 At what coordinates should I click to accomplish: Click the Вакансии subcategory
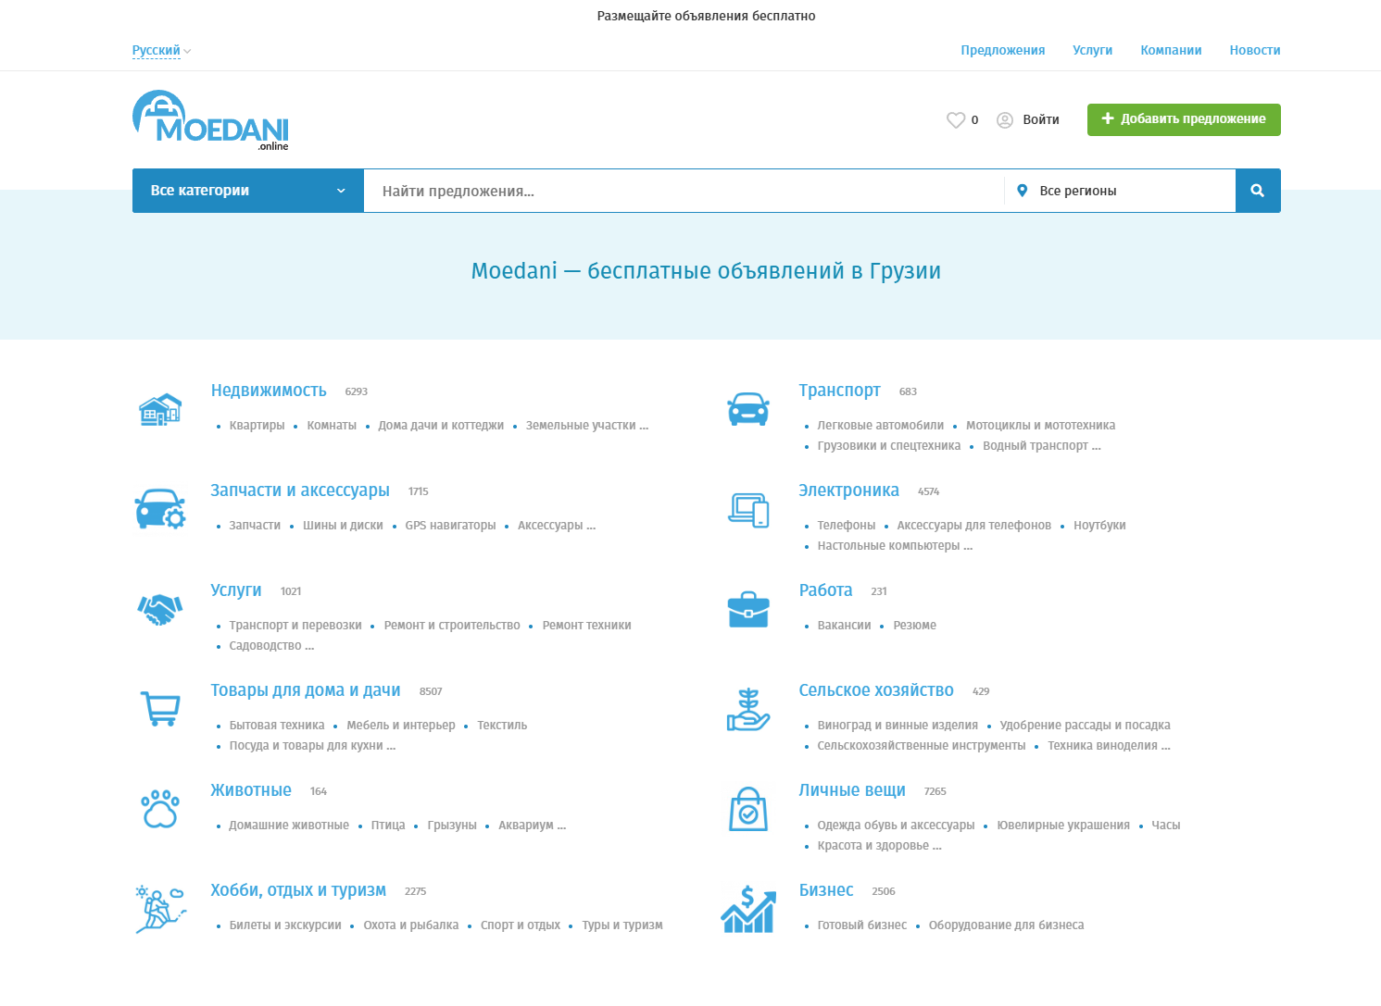point(845,626)
